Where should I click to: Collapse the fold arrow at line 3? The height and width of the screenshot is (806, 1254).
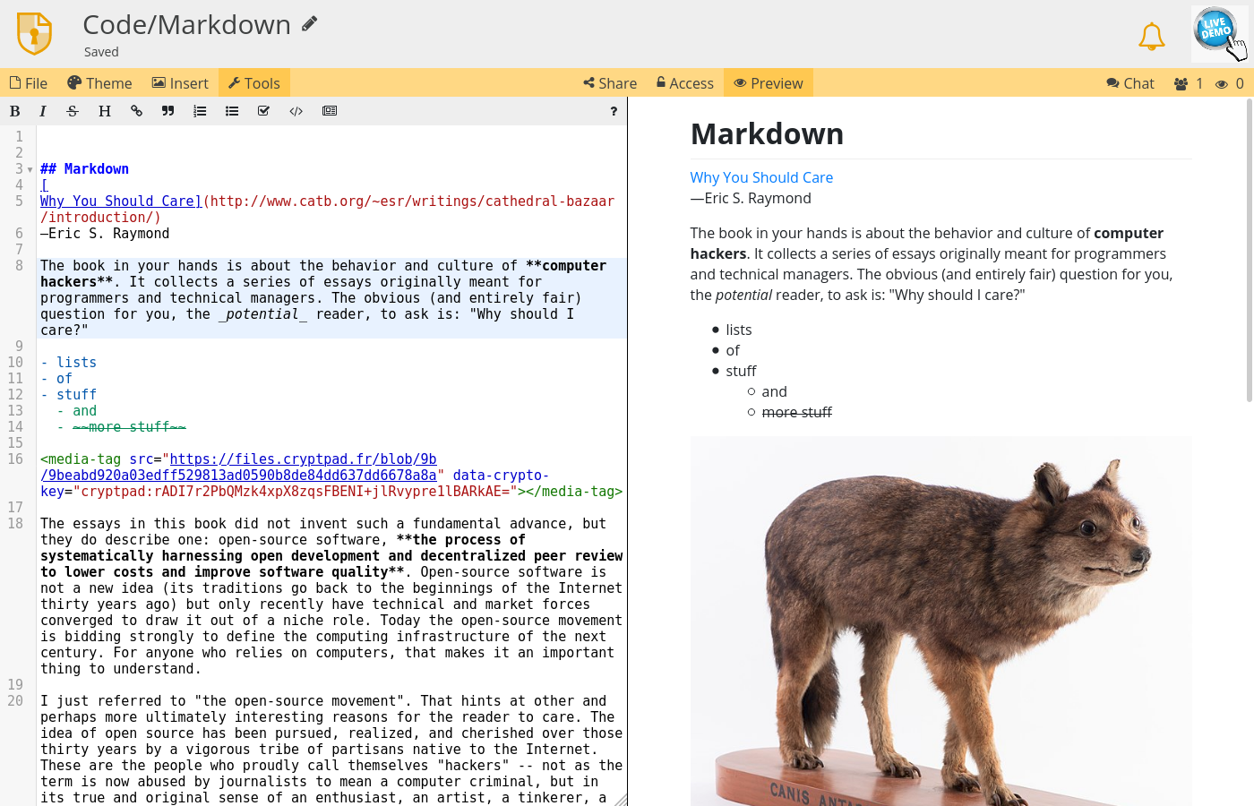30,169
